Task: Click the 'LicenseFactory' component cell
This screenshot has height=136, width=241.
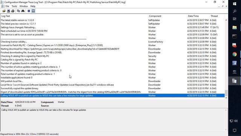Action: point(156,42)
